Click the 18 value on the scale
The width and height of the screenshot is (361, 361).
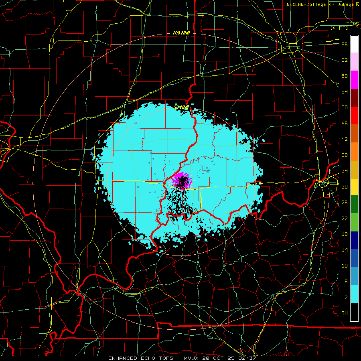345,234
